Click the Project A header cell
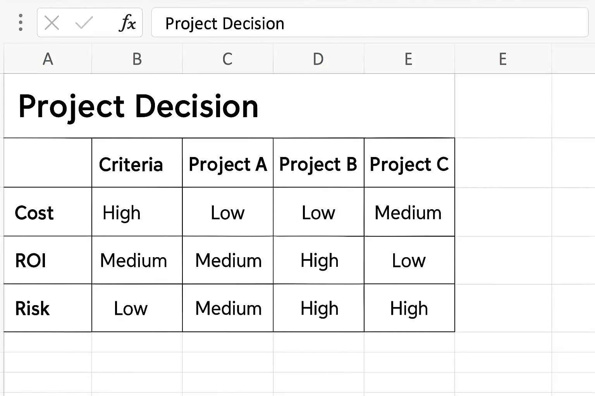Image resolution: width=595 pixels, height=396 pixels. coord(228,163)
